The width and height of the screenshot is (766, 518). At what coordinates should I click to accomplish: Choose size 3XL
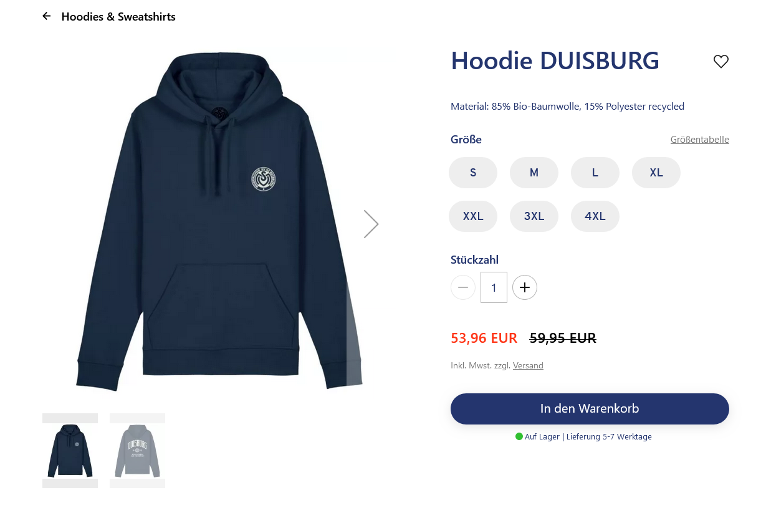pos(534,216)
